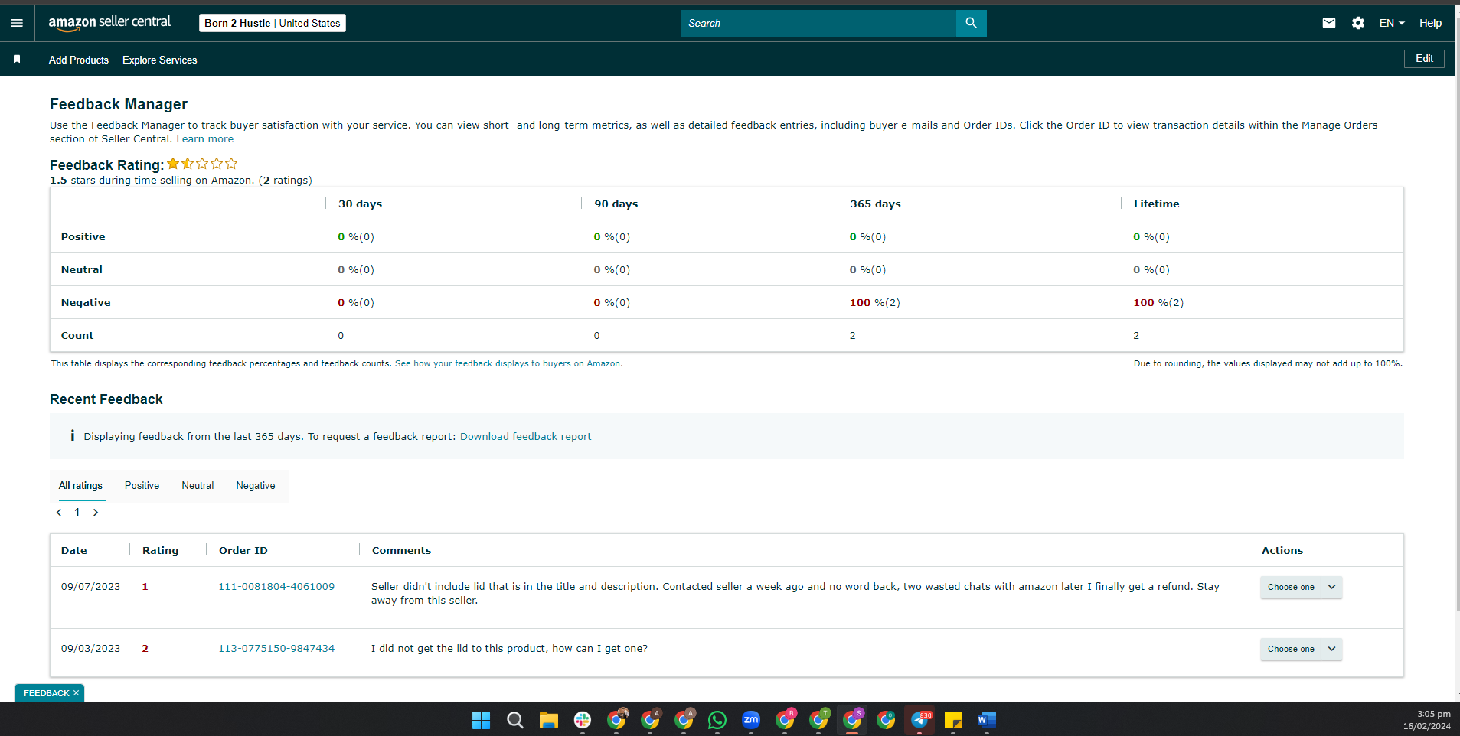Switch to the Neutral tab
Image resolution: width=1460 pixels, height=736 pixels.
coord(198,486)
